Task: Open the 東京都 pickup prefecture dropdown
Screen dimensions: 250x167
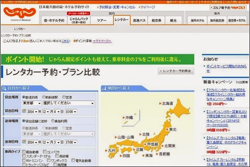Action: click(32, 103)
